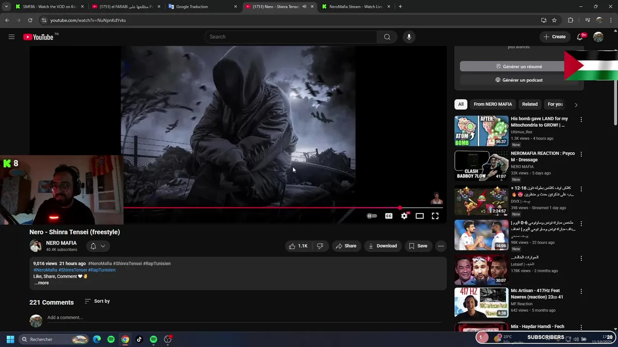Bookmark this page with star icon

(554, 20)
